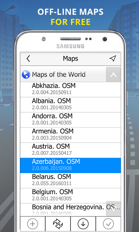Select Austria. OSM map entry
This screenshot has height=232, width=139.
point(70,150)
